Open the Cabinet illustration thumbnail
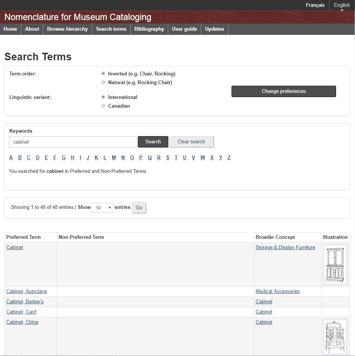Viewport: 355px width, 356px height. 335,264
